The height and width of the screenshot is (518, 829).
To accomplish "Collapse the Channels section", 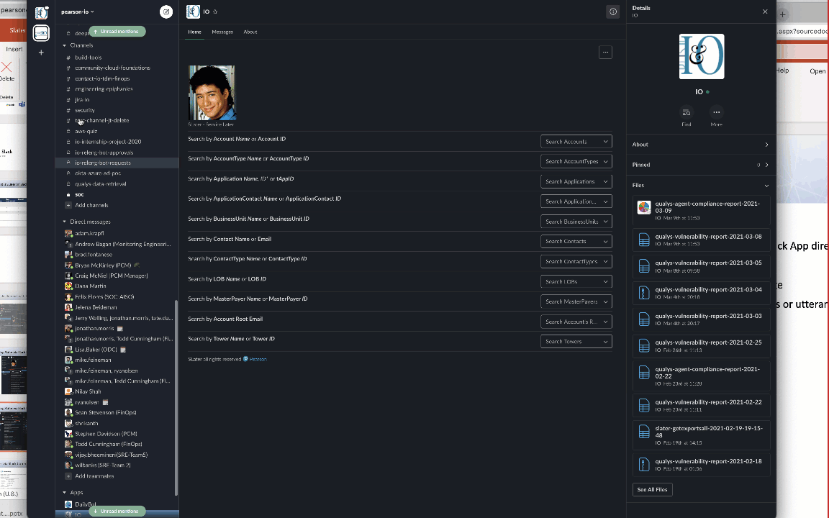I will pos(65,45).
